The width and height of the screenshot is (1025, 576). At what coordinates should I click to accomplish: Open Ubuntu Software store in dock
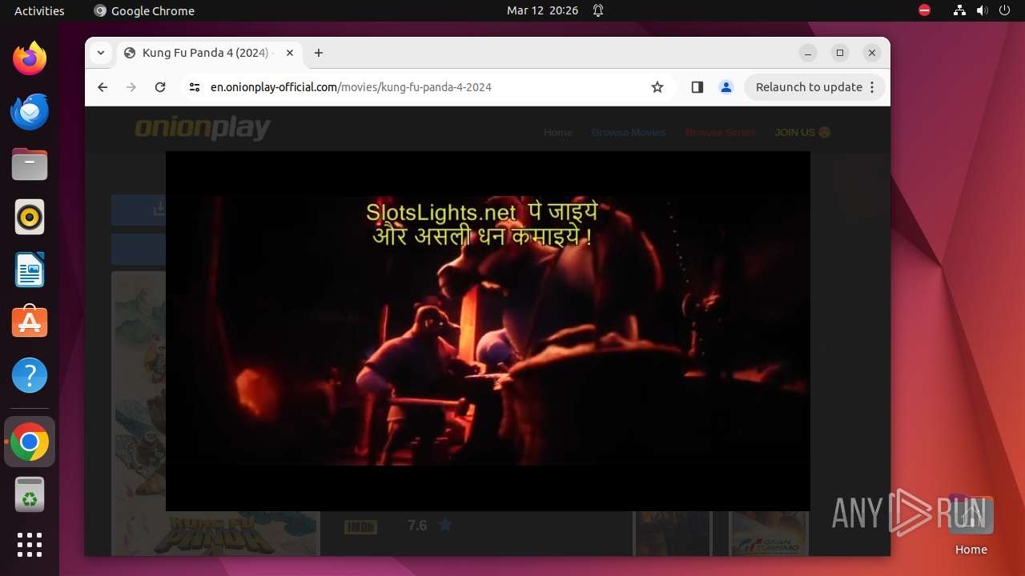tap(30, 322)
